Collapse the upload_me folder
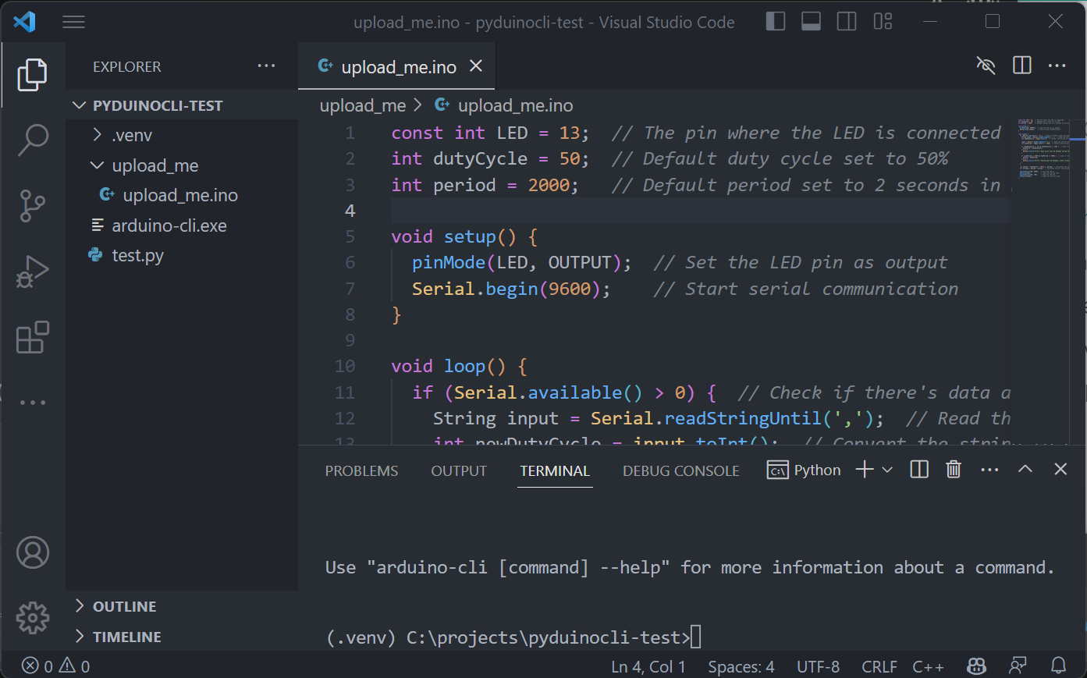The image size is (1087, 678). click(x=182, y=165)
